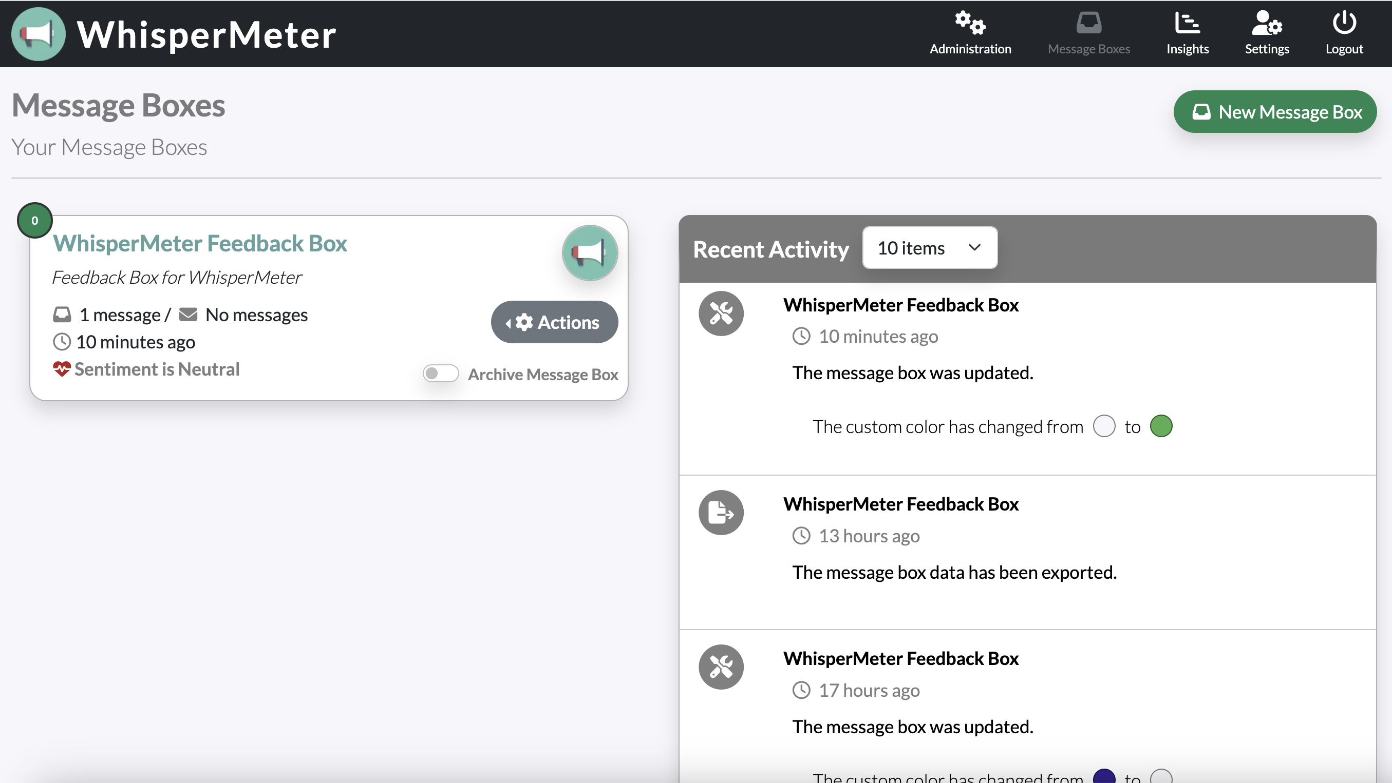Screen dimensions: 1392x783
Task: Click the Message Boxes page heading
Action: coord(118,105)
